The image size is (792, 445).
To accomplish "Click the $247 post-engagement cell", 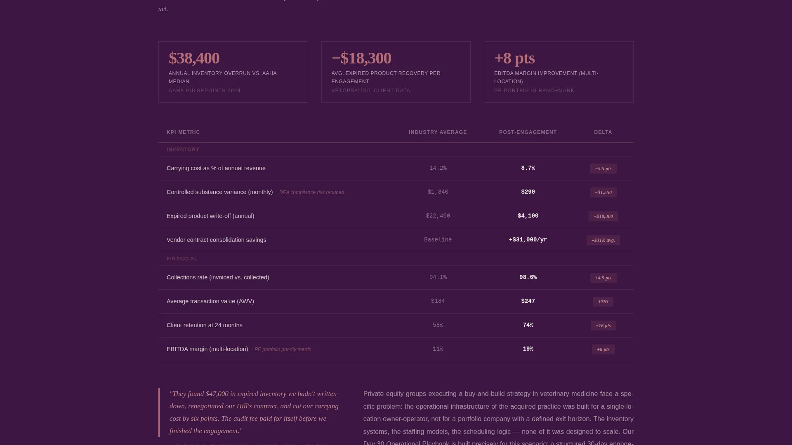I will tap(528, 301).
